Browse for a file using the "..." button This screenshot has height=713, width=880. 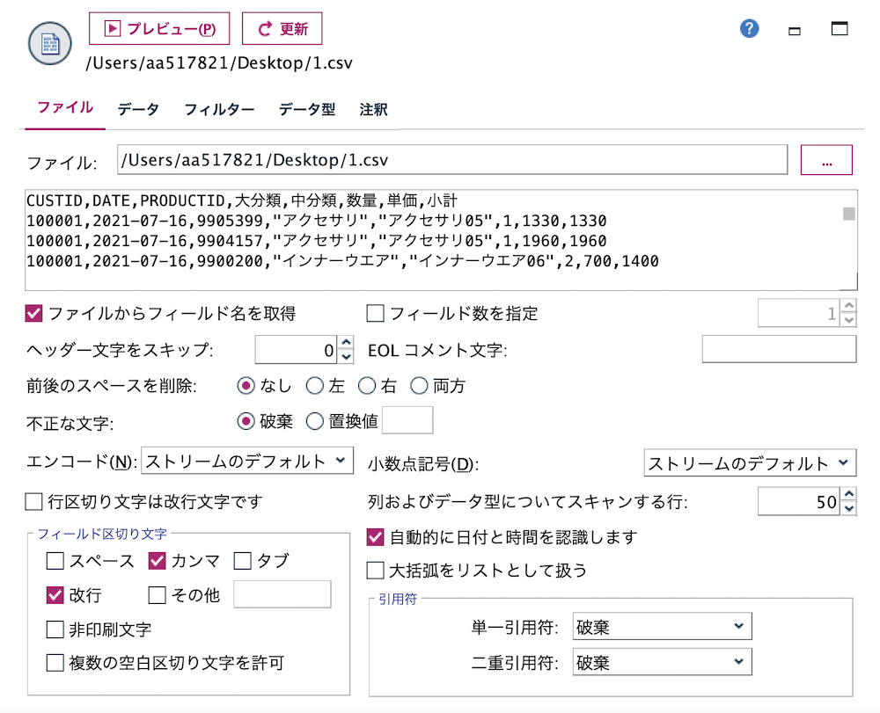click(825, 159)
